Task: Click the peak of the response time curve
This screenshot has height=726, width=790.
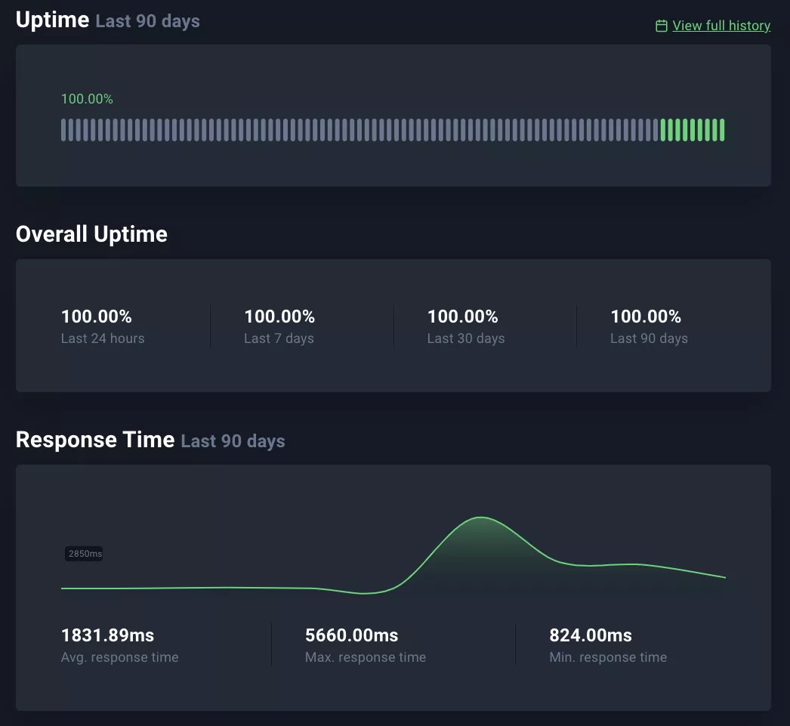Action: (481, 518)
